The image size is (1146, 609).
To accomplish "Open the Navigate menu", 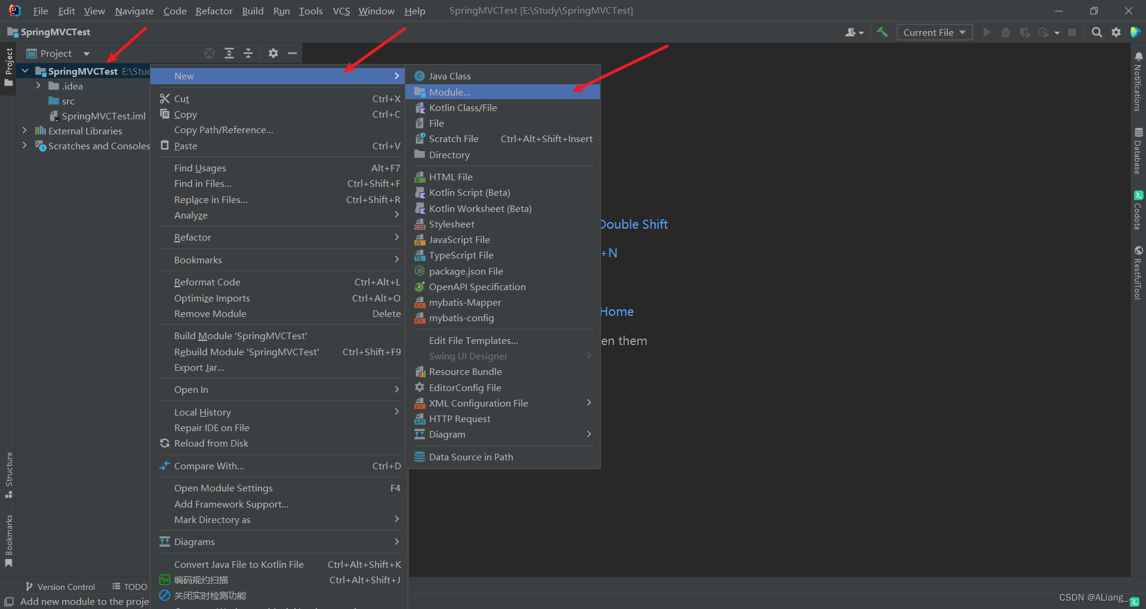I will tap(134, 11).
